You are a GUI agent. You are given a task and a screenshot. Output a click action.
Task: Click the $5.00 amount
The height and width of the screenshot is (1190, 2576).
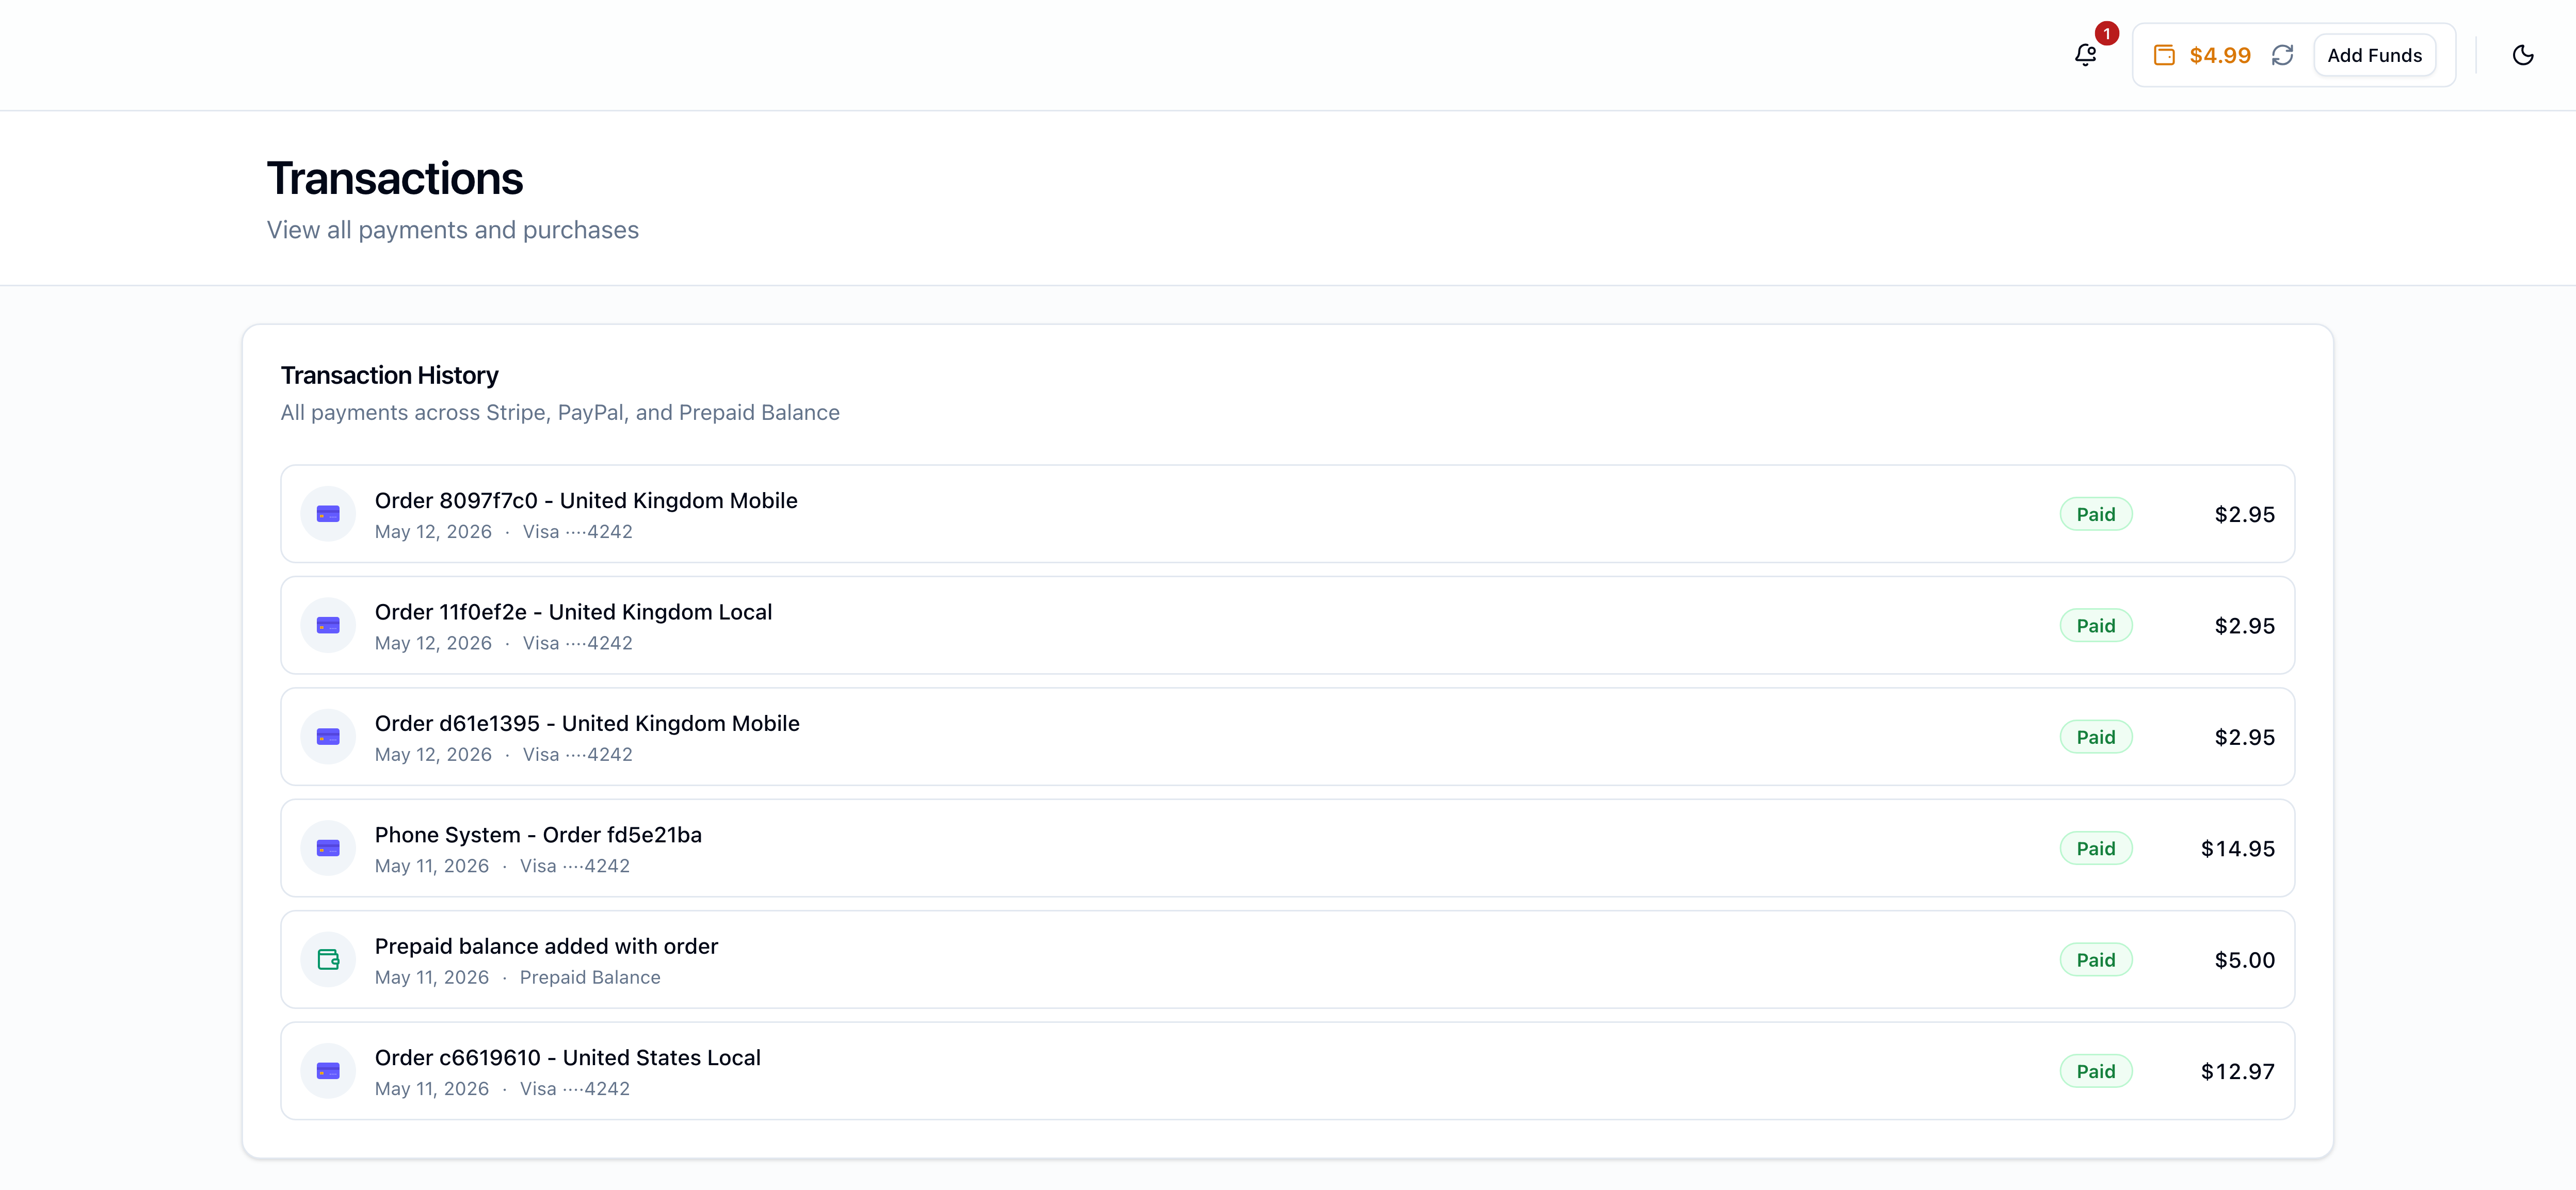(2244, 960)
